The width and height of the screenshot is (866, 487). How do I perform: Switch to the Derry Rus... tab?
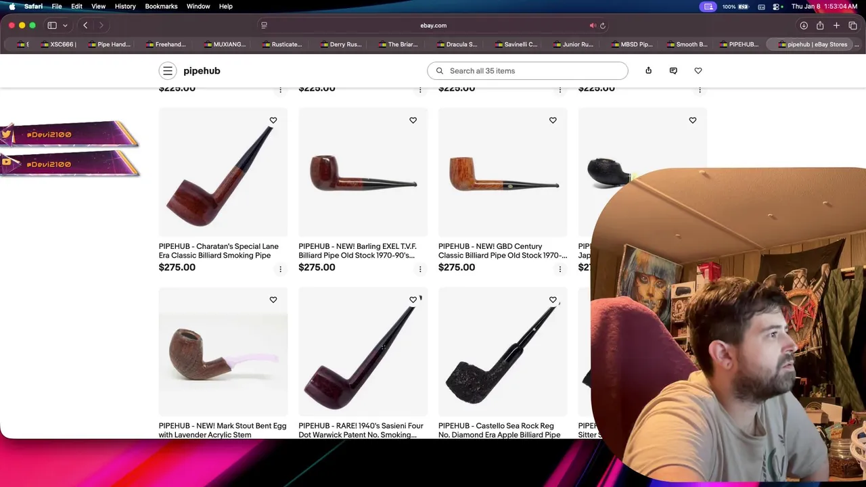point(340,45)
